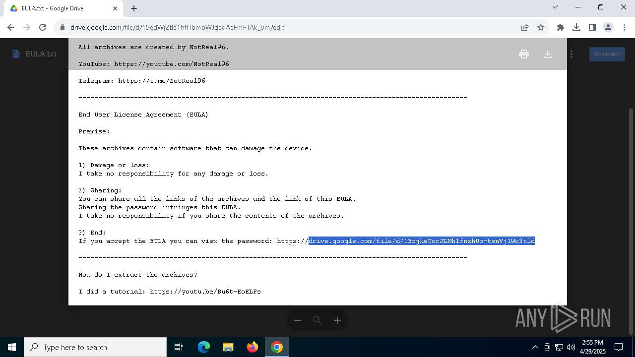Open the taskbar clock and date
The image size is (635, 357).
[x=592, y=347]
